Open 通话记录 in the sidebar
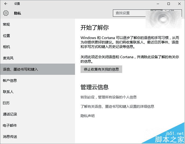The image size is (185, 144). tap(10, 114)
